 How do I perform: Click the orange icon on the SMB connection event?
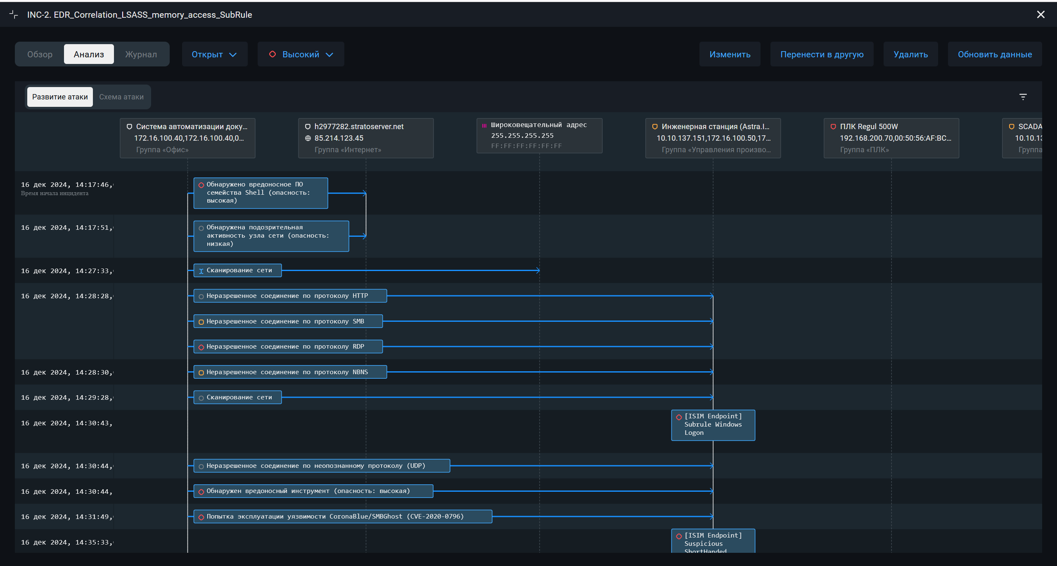(x=201, y=322)
